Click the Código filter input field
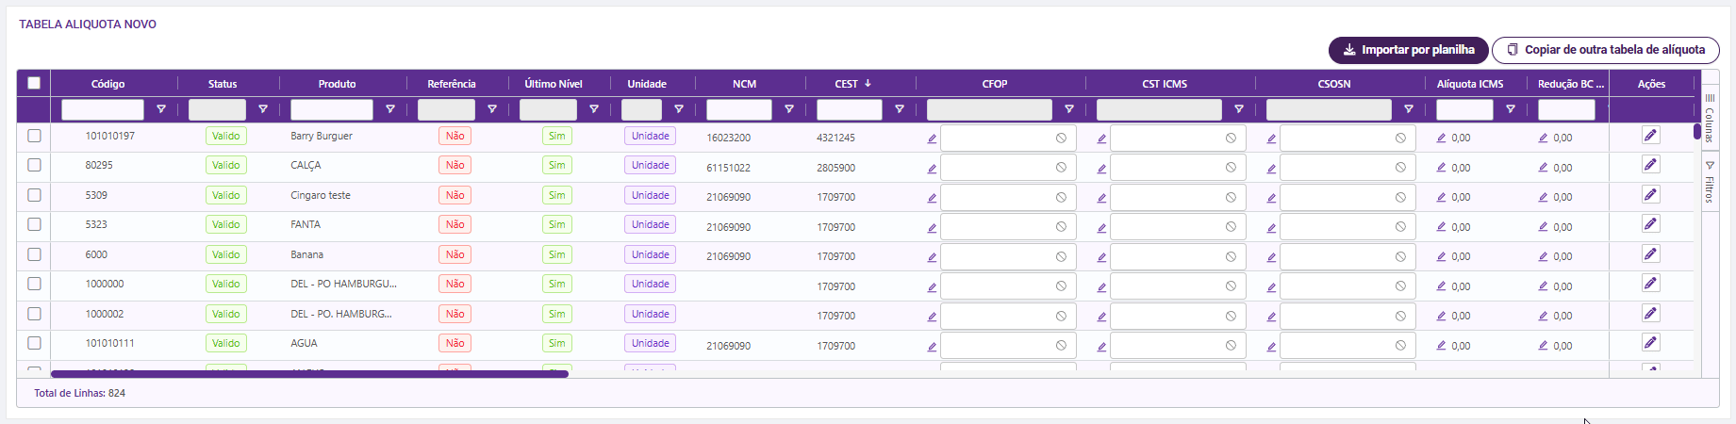 click(103, 109)
